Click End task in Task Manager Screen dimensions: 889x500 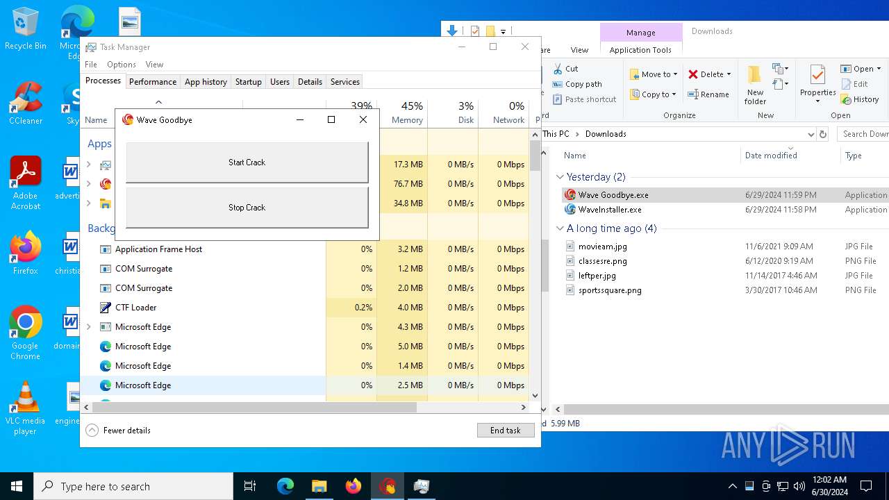pos(506,430)
